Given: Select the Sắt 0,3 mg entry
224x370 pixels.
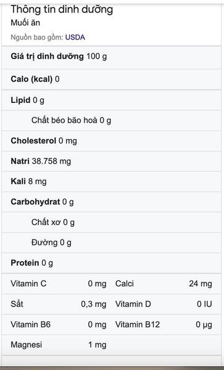Looking at the screenshot, I should coord(59,304).
